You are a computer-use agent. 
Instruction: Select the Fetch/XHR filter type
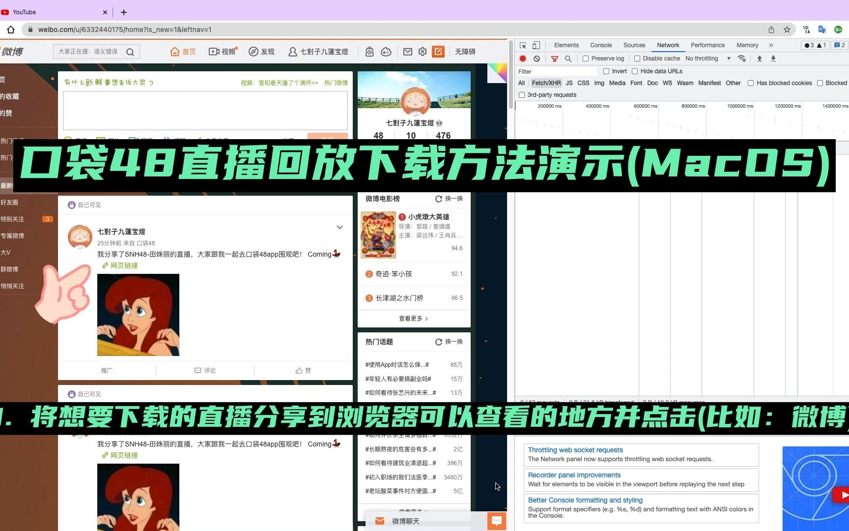coord(546,83)
